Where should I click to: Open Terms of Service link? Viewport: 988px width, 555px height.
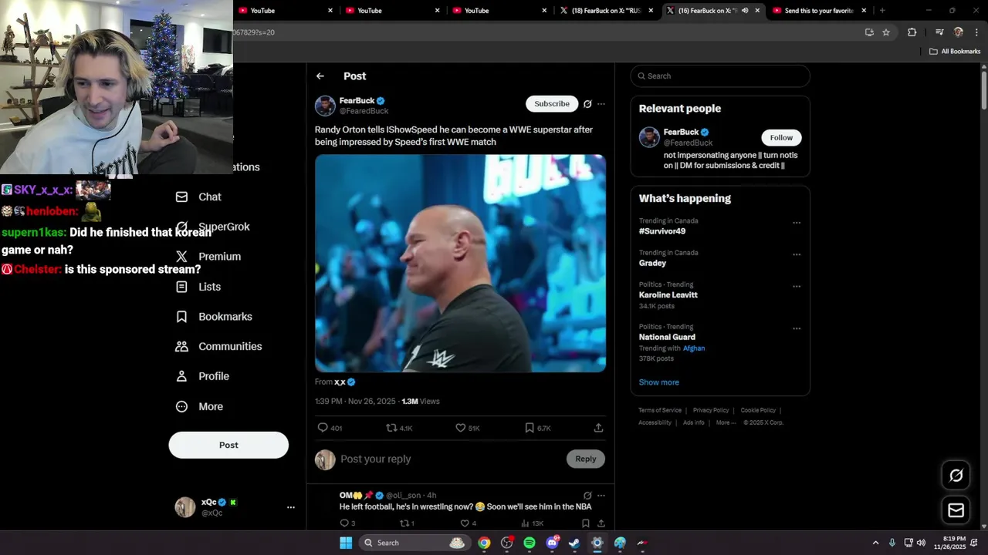660,410
